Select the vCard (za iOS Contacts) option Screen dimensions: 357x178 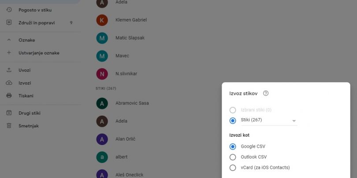[233, 168]
